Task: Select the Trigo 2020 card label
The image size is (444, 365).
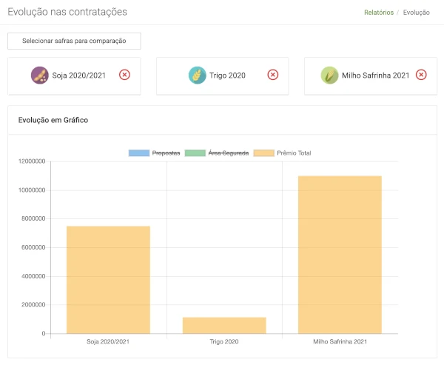Action: click(x=227, y=76)
